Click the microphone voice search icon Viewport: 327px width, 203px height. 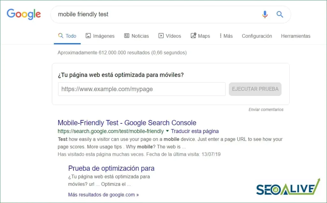tap(265, 14)
